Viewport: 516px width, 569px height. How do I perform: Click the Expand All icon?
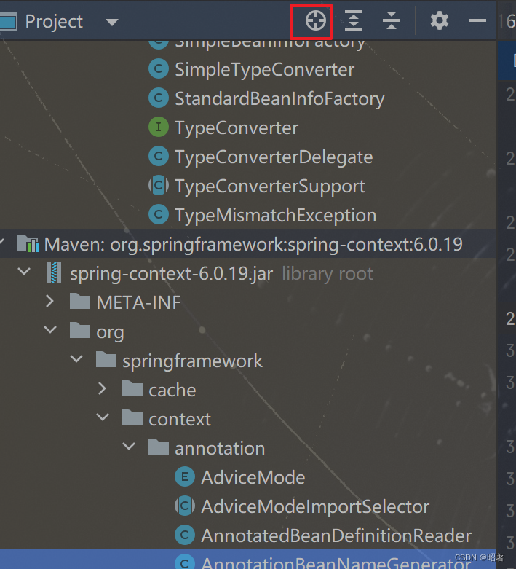click(x=354, y=20)
